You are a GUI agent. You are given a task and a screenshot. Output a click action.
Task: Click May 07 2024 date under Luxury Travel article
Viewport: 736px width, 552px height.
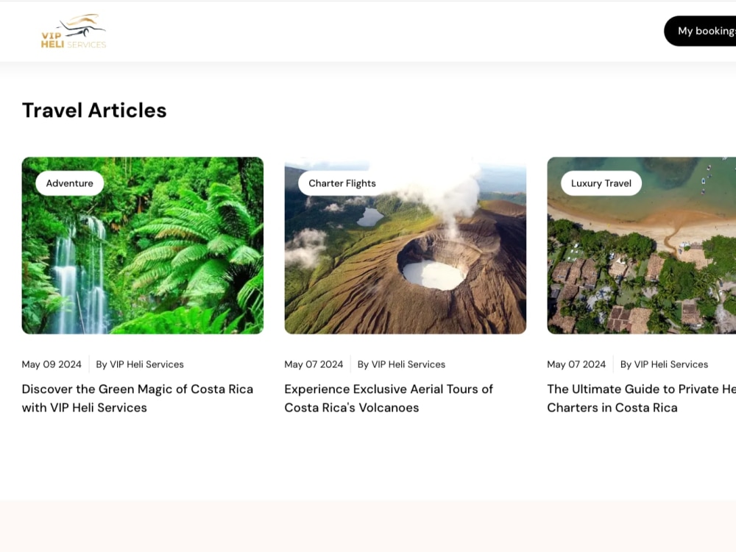[576, 364]
